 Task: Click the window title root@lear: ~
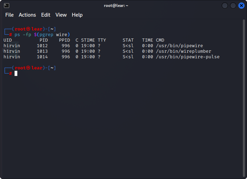tap(116, 6)
